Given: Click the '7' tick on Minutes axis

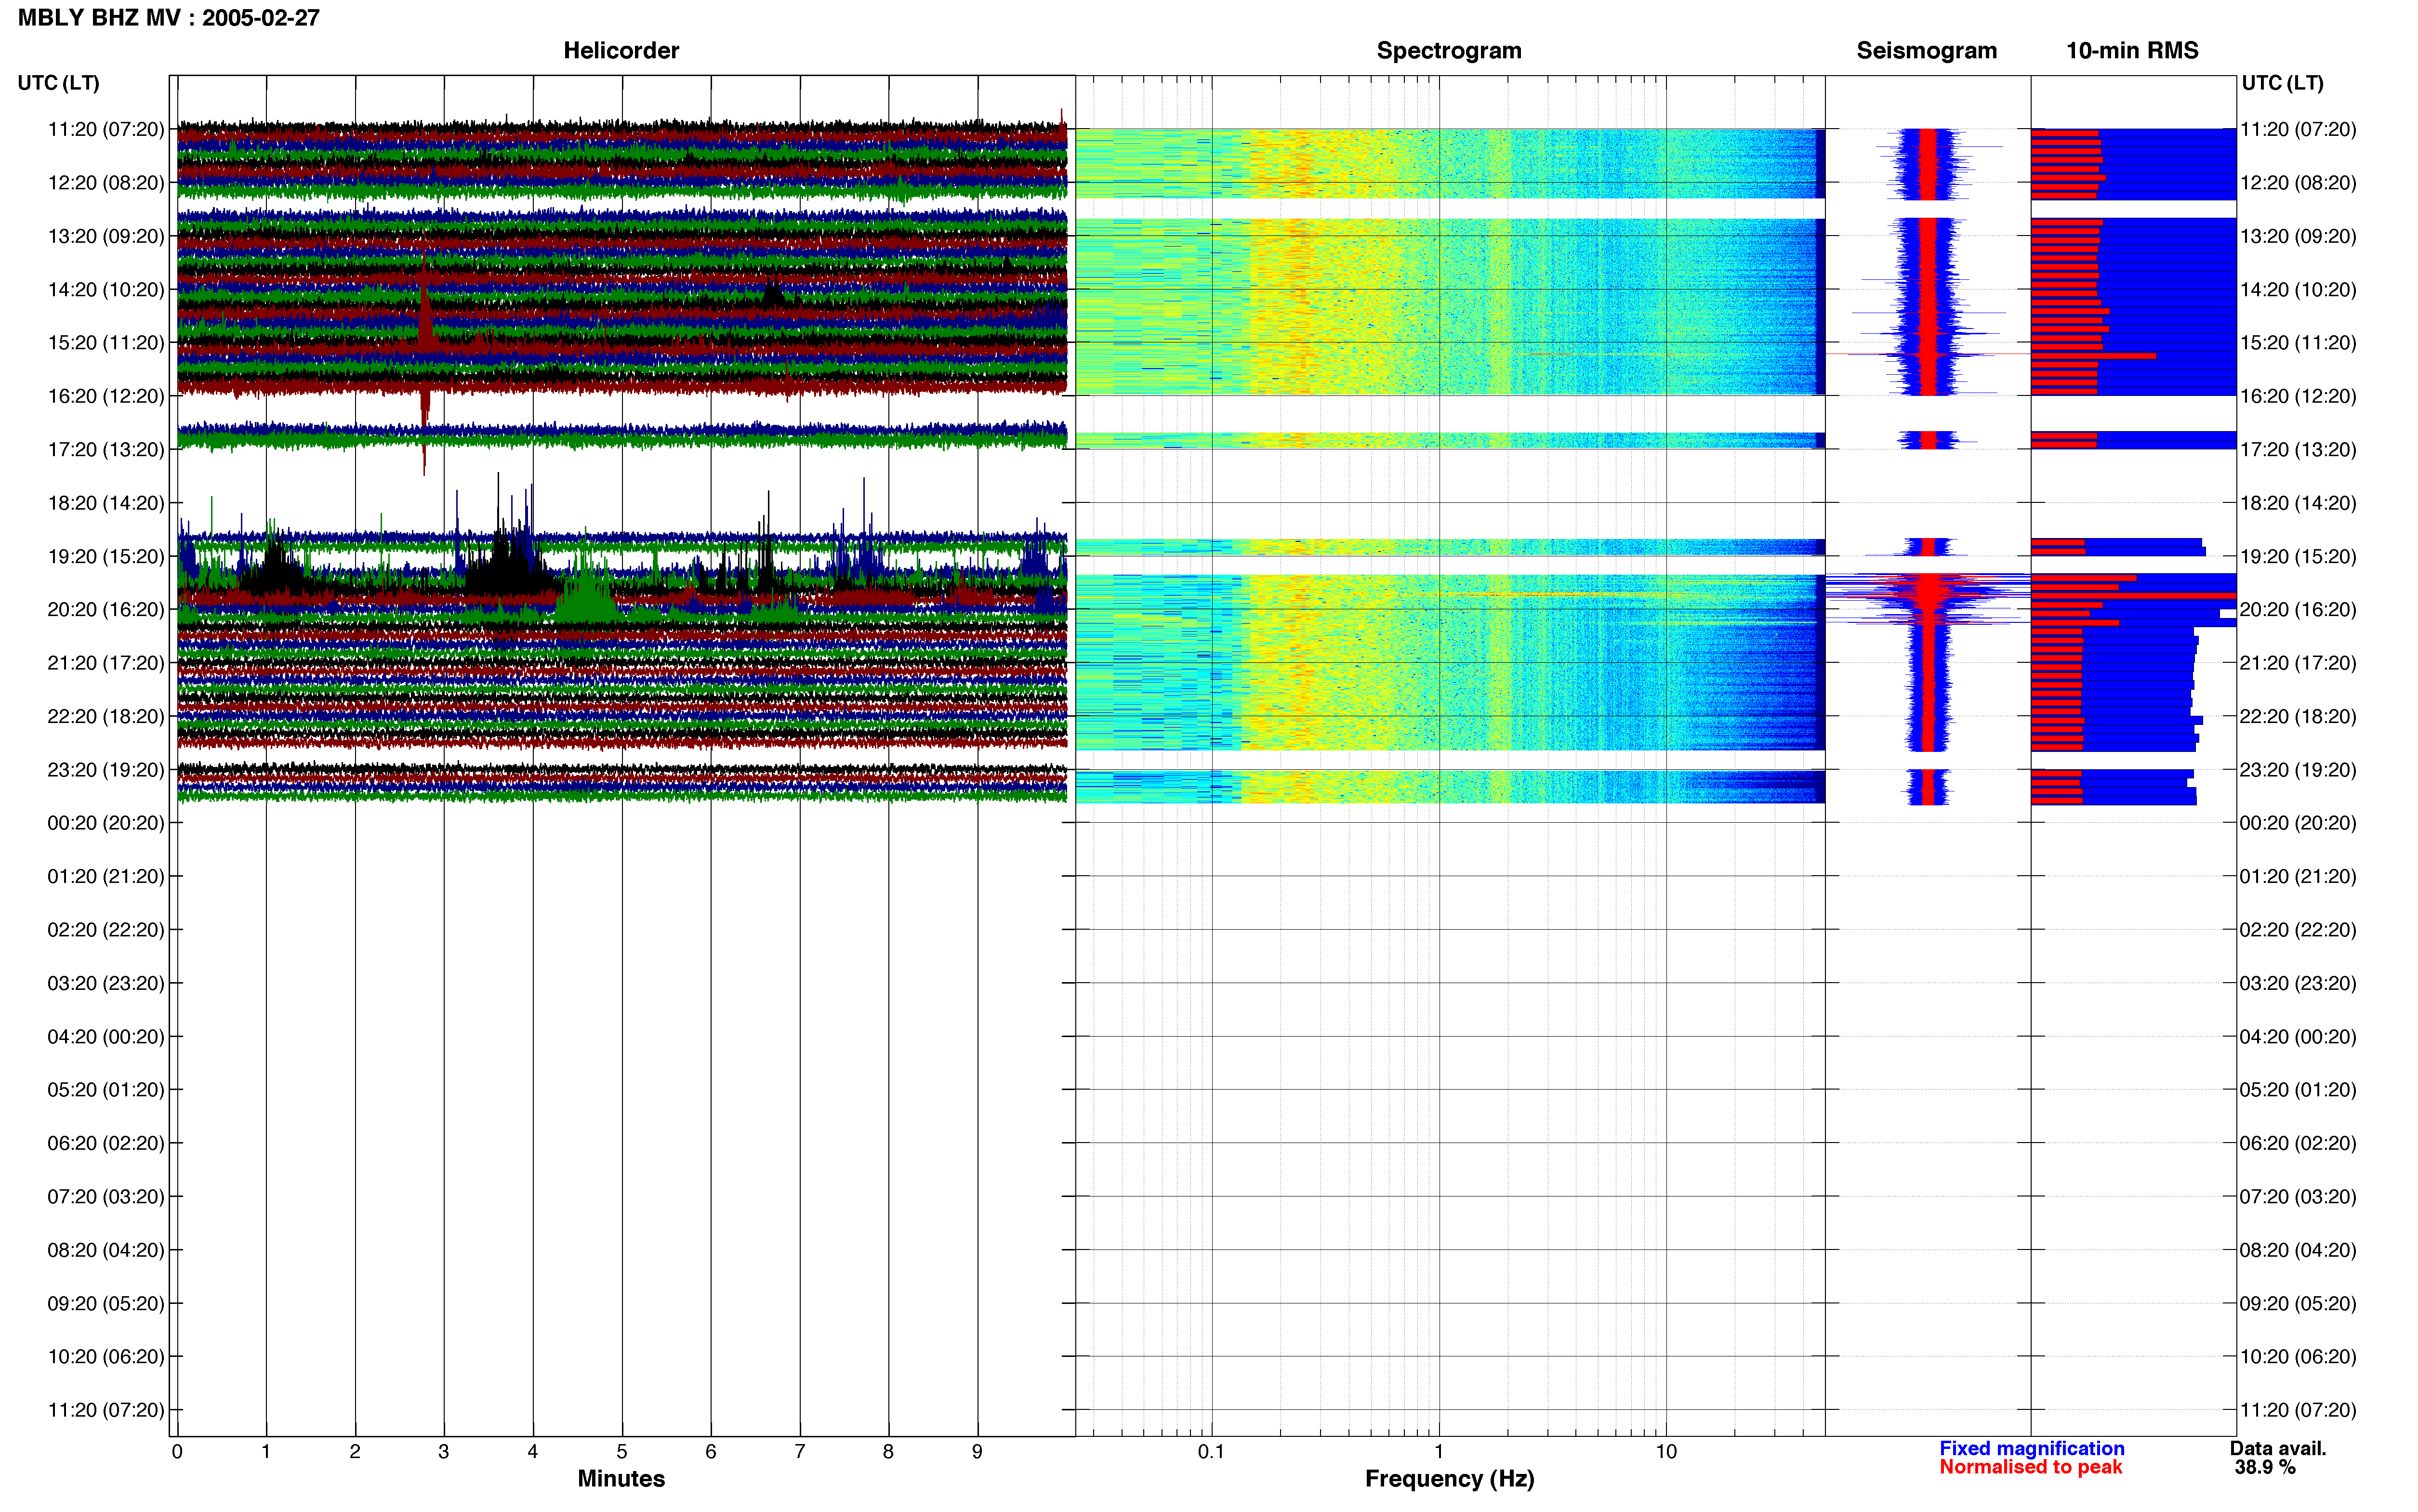Looking at the screenshot, I should click(x=800, y=1452).
